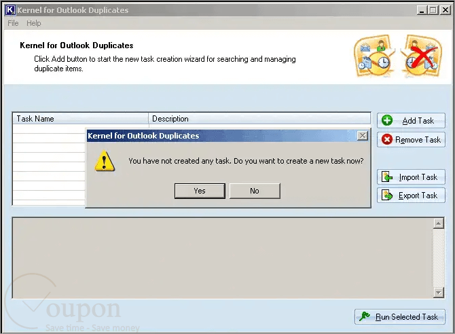Confirm the dialog with Yes
Image resolution: width=455 pixels, height=334 pixels.
pos(200,191)
